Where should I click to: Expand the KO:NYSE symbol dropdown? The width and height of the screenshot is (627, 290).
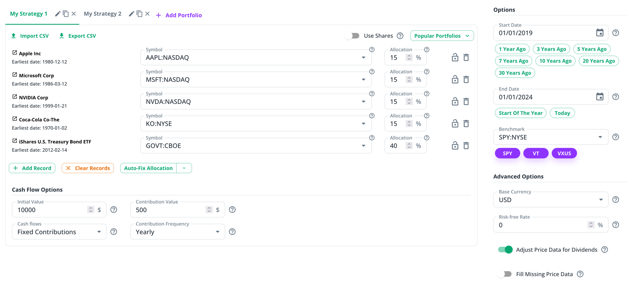click(363, 124)
